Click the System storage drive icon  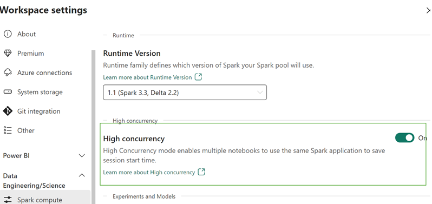tap(8, 92)
